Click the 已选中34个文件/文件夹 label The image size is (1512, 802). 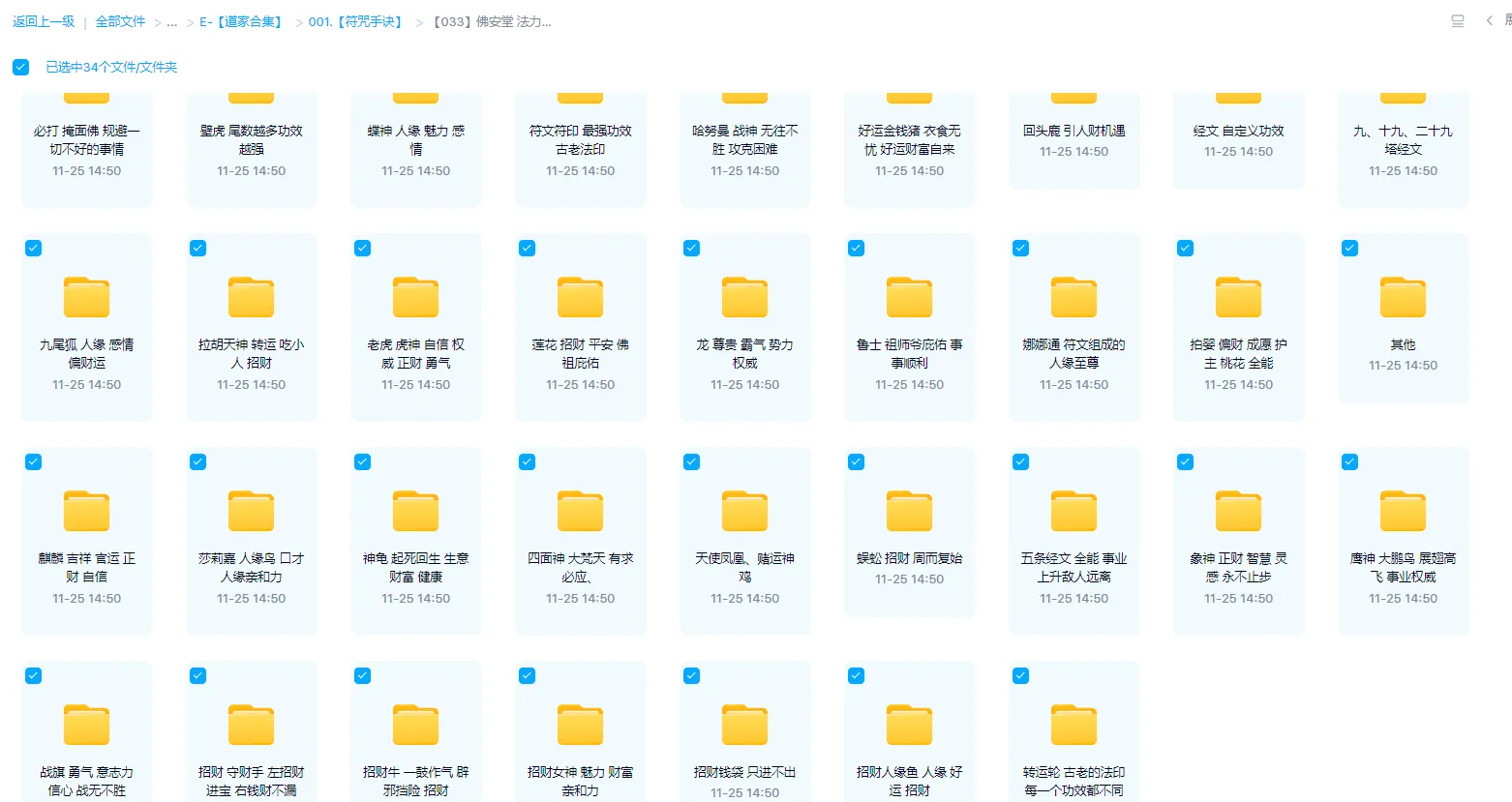[x=111, y=67]
